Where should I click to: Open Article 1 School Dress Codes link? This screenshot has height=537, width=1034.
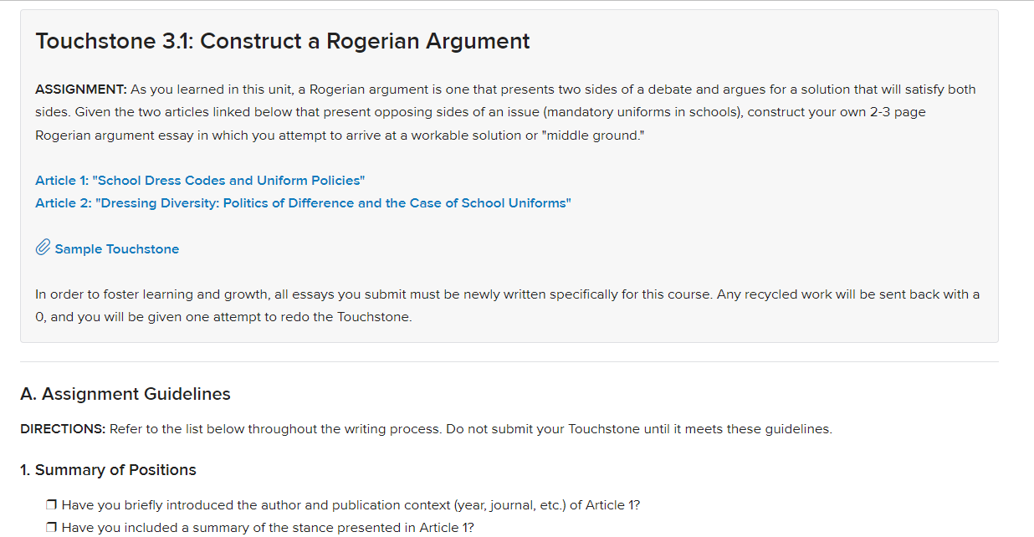pyautogui.click(x=200, y=181)
